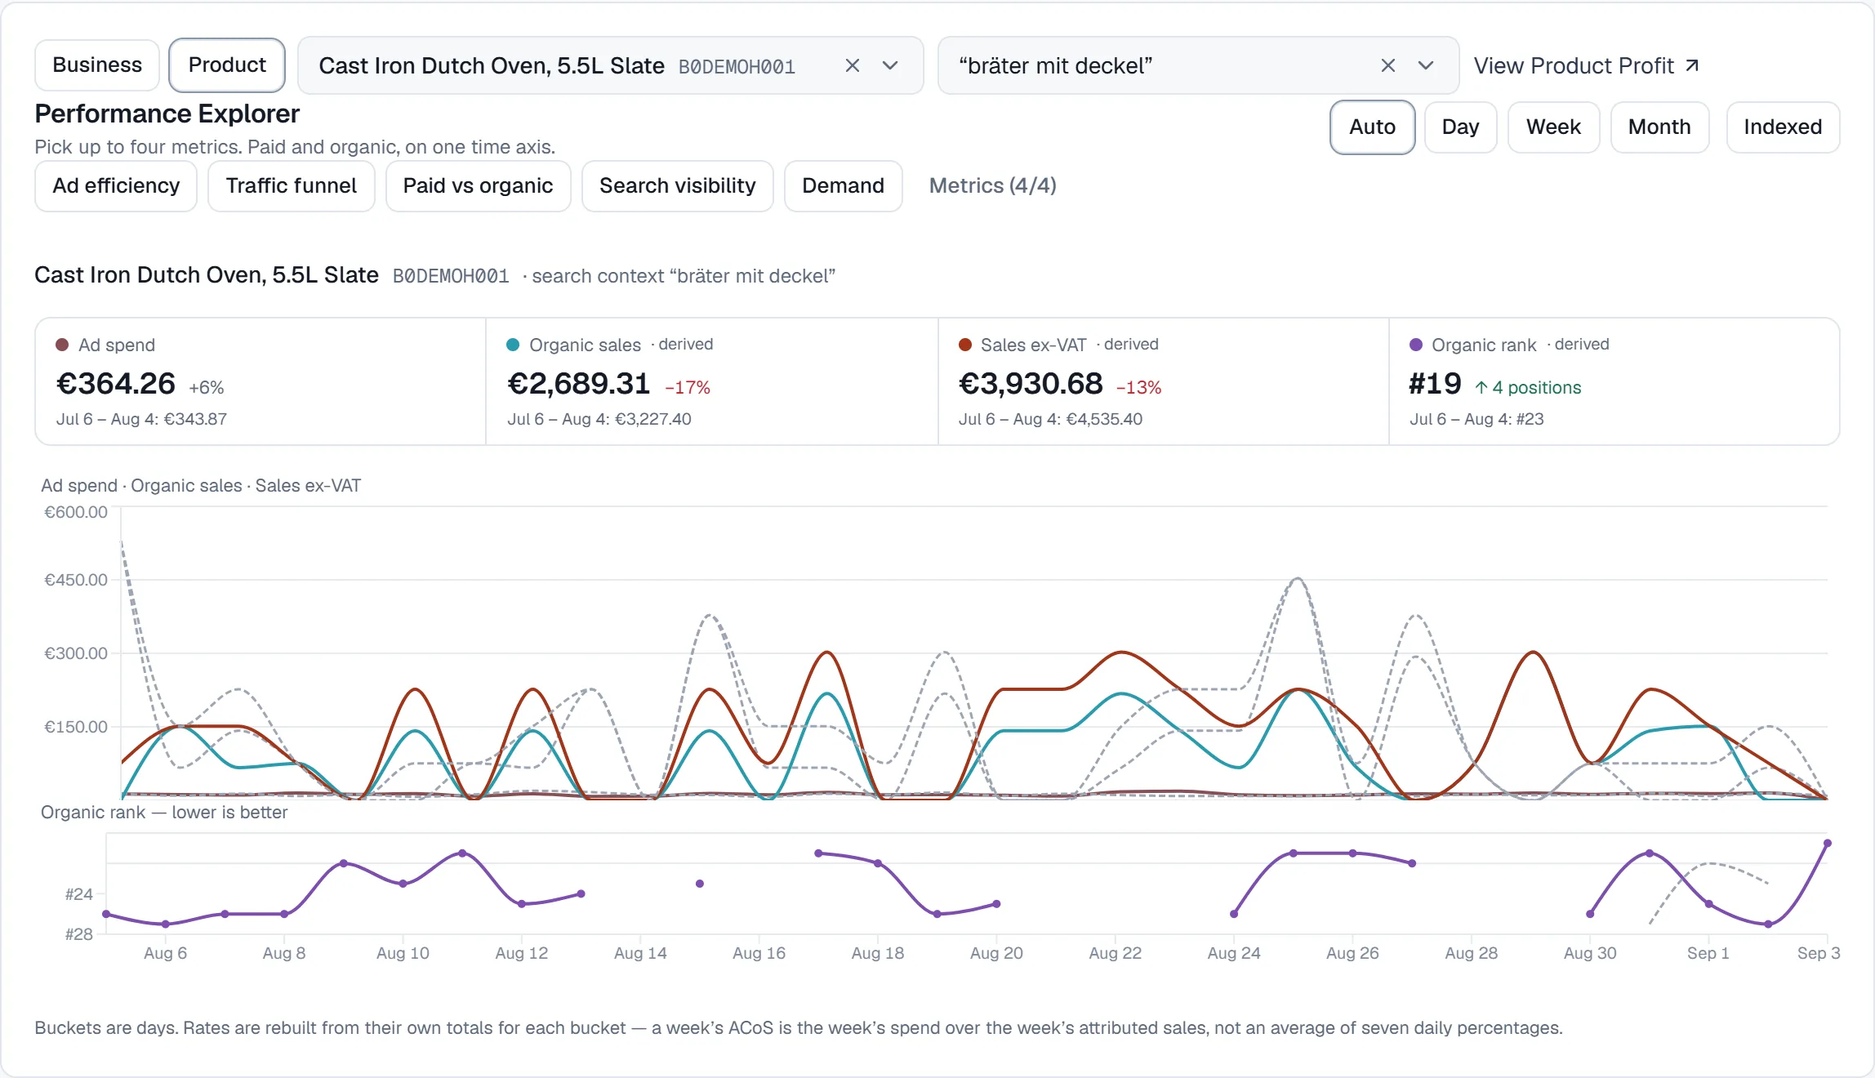Open the Metrics (4/4) picker
The image size is (1875, 1078).
pyautogui.click(x=992, y=185)
